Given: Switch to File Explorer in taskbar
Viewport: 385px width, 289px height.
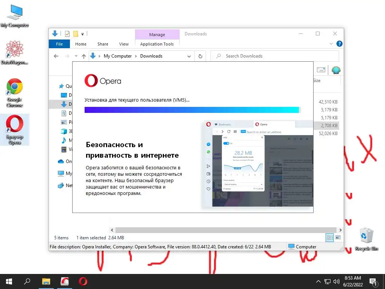Looking at the screenshot, I should (x=46, y=281).
